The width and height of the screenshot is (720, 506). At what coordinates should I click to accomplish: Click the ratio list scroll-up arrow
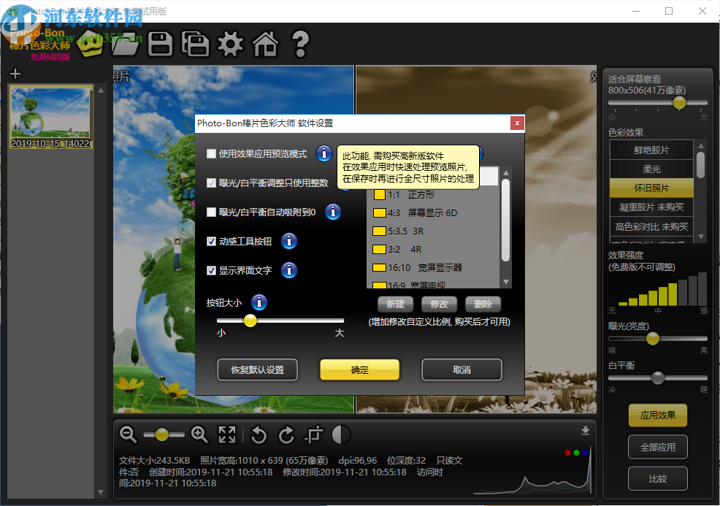point(505,172)
